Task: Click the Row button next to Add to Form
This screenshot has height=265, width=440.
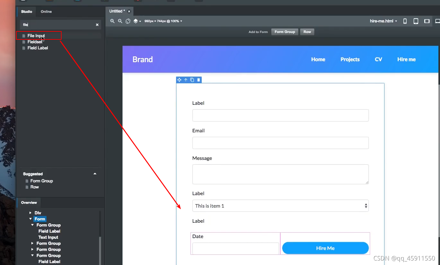Action: click(307, 32)
